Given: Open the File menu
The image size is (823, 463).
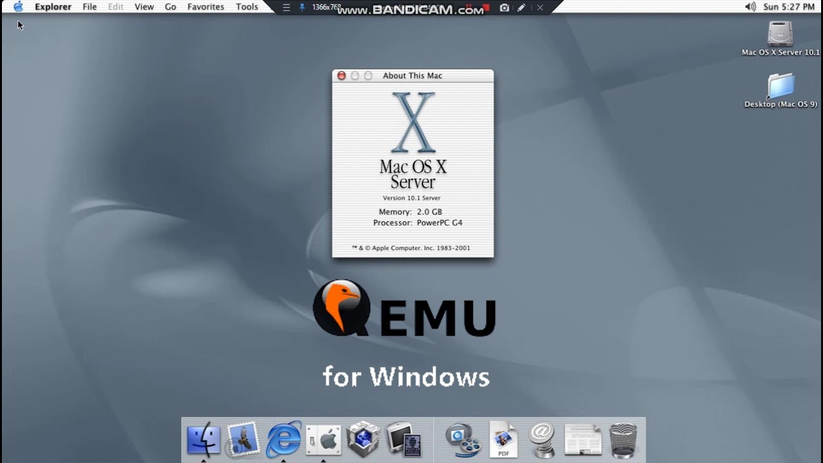Looking at the screenshot, I should pos(89,6).
